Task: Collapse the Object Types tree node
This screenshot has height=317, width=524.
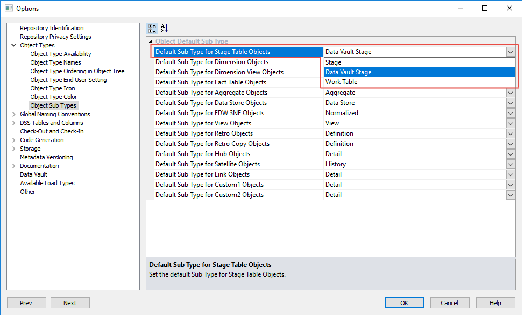Action: pos(13,45)
